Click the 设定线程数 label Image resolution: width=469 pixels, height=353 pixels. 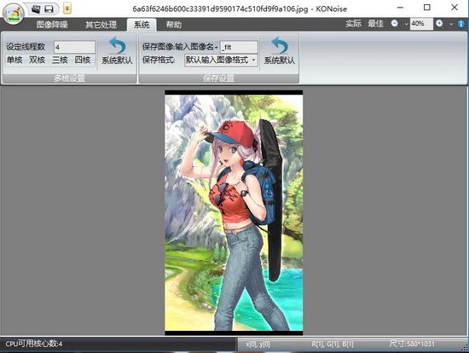tap(26, 47)
